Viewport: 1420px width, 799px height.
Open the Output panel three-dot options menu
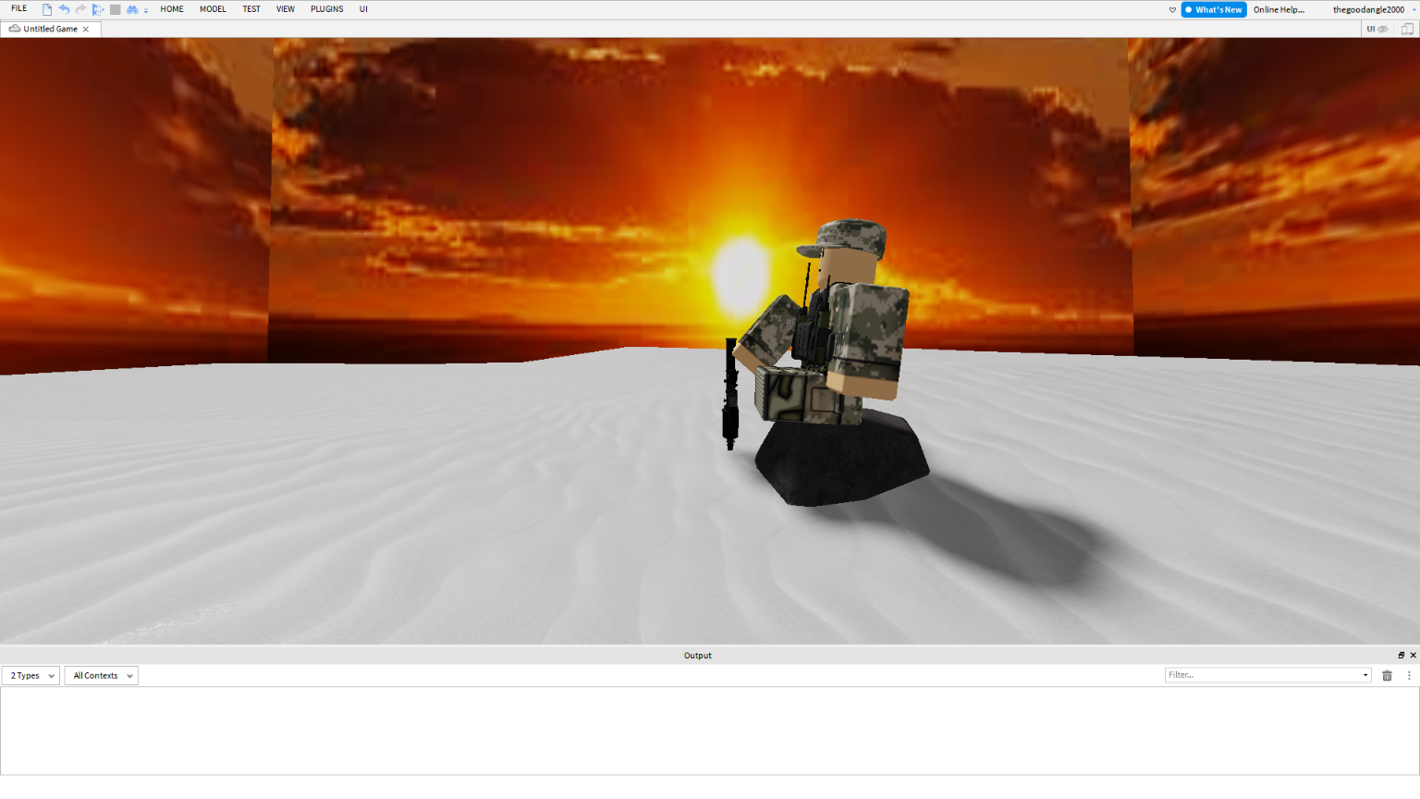[1409, 676]
